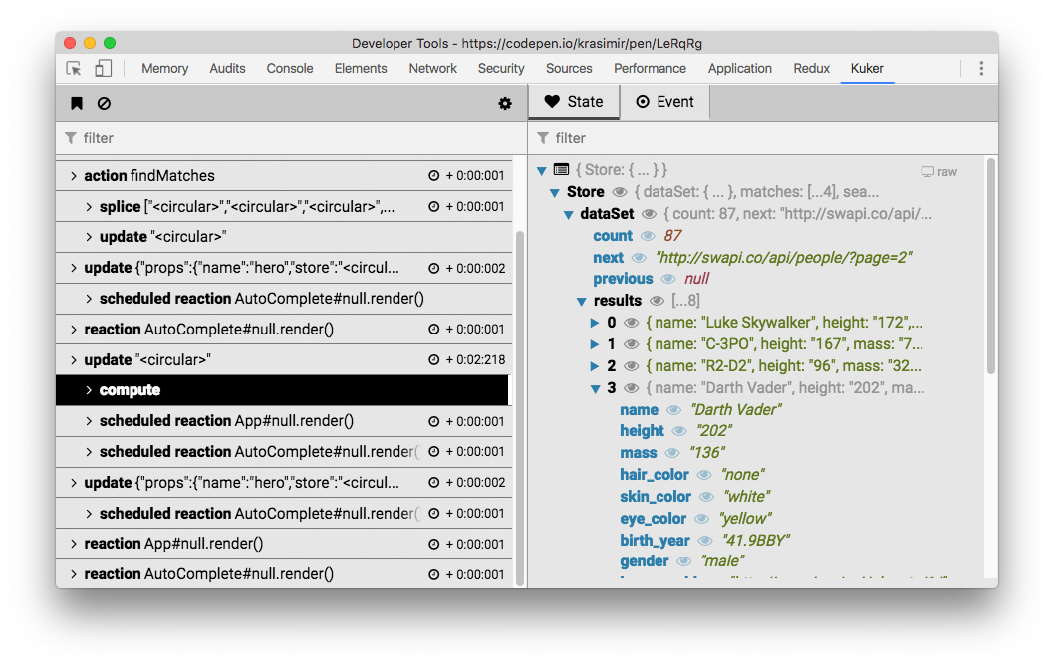Select the update "<circular>" +0:02:218 row
Image resolution: width=1054 pixels, height=668 pixels.
click(282, 359)
